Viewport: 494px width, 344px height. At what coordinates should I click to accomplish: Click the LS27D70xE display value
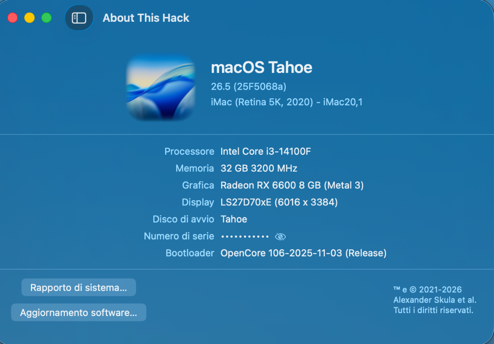pyautogui.click(x=279, y=202)
